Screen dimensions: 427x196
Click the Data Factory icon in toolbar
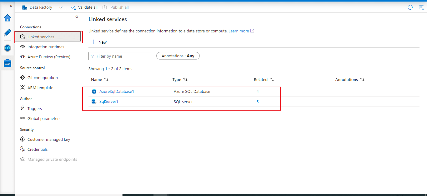point(25,7)
